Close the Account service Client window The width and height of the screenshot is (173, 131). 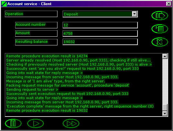click(x=168, y=4)
